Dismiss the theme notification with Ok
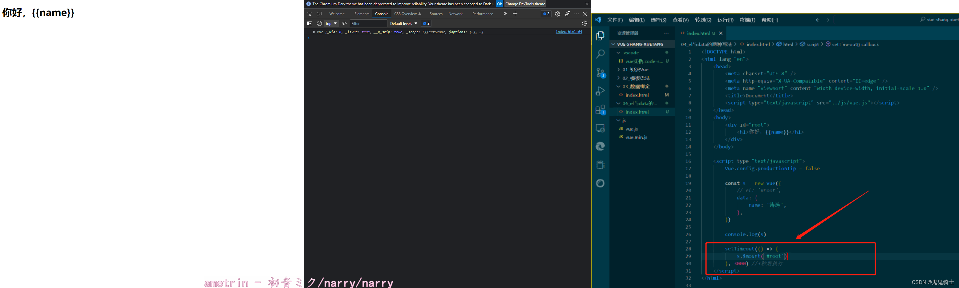 coord(500,4)
